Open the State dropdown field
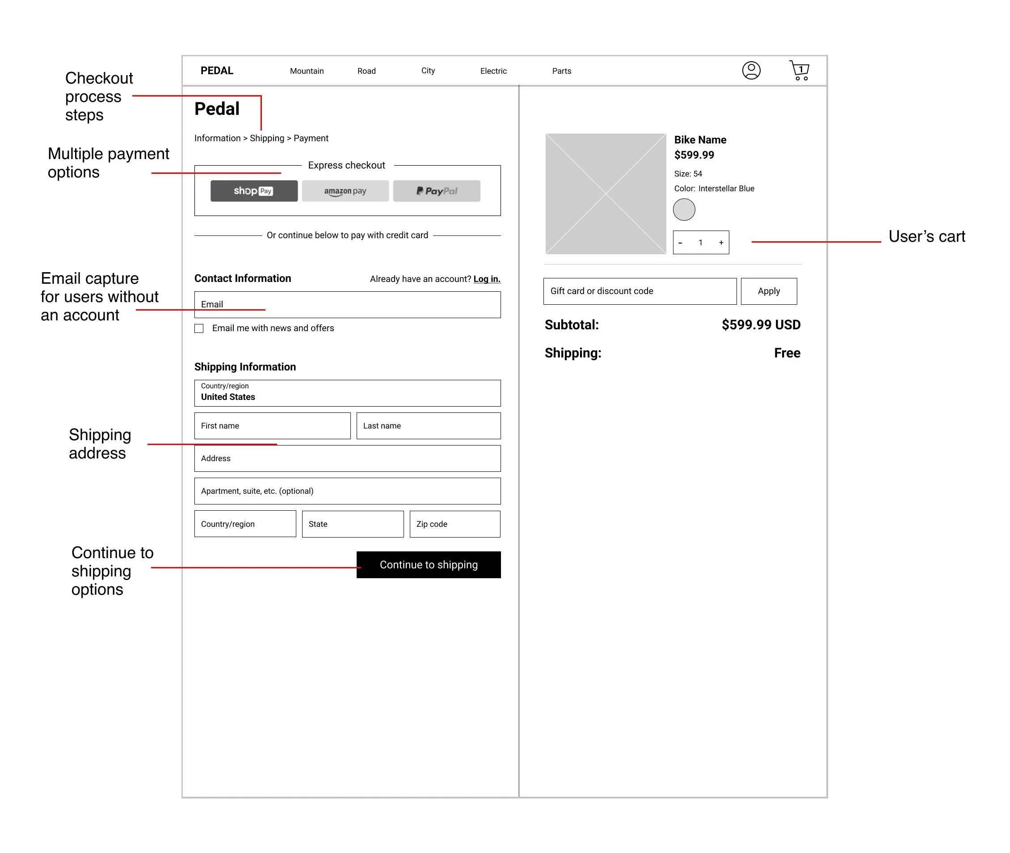Viewport: 1010px width, 853px height. [x=352, y=524]
